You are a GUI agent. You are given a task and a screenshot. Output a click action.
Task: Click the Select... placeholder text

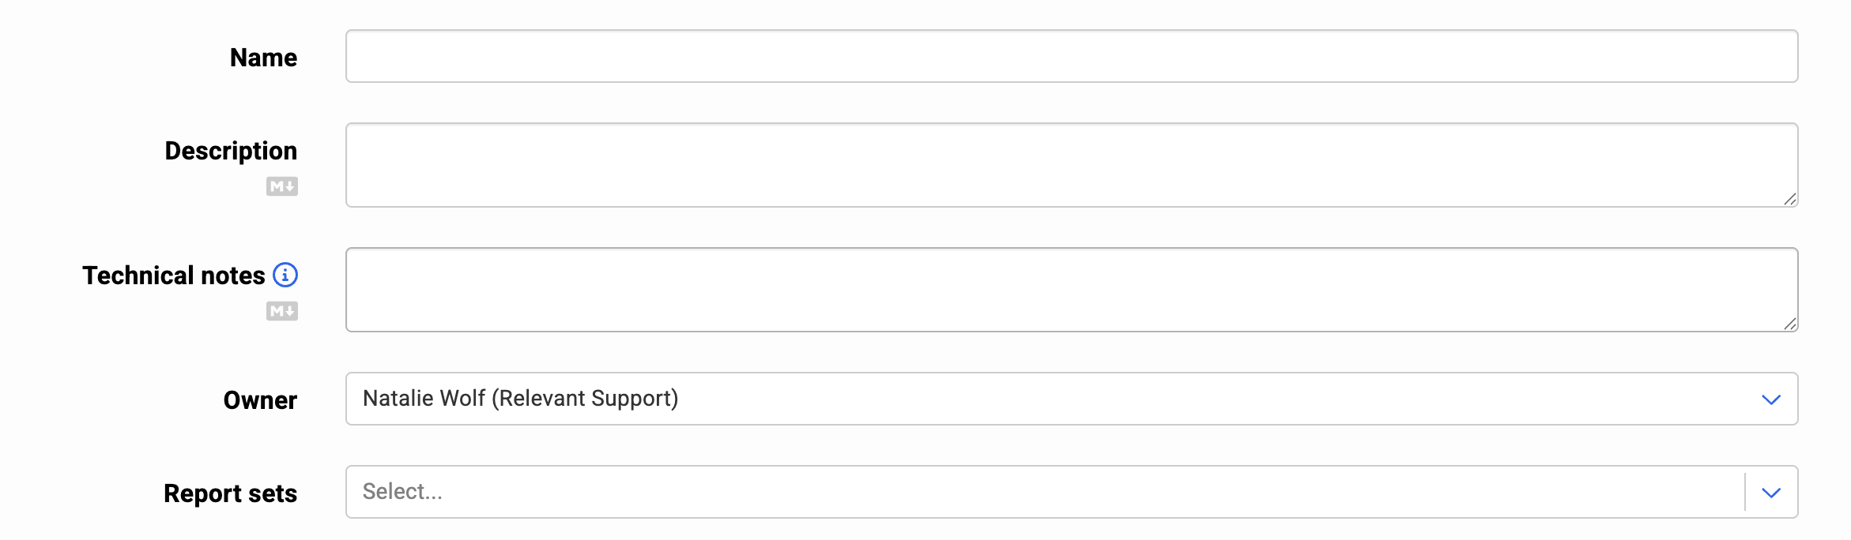point(403,491)
